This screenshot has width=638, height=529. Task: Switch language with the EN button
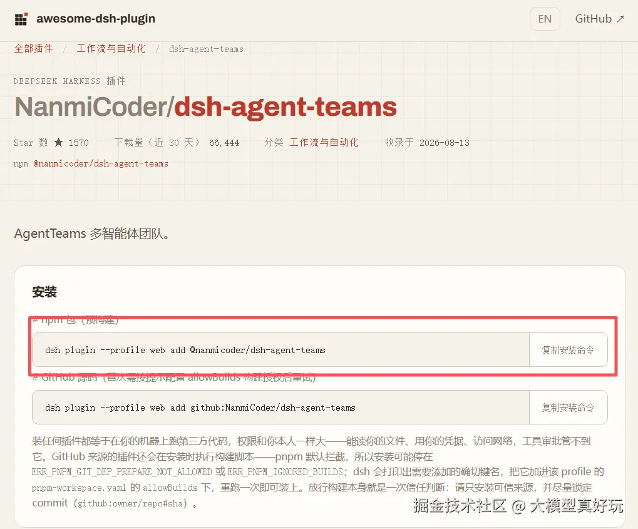[x=545, y=19]
